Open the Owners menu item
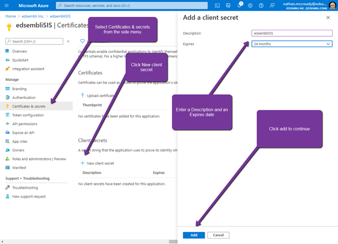This screenshot has height=244, width=338. pyautogui.click(x=18, y=150)
